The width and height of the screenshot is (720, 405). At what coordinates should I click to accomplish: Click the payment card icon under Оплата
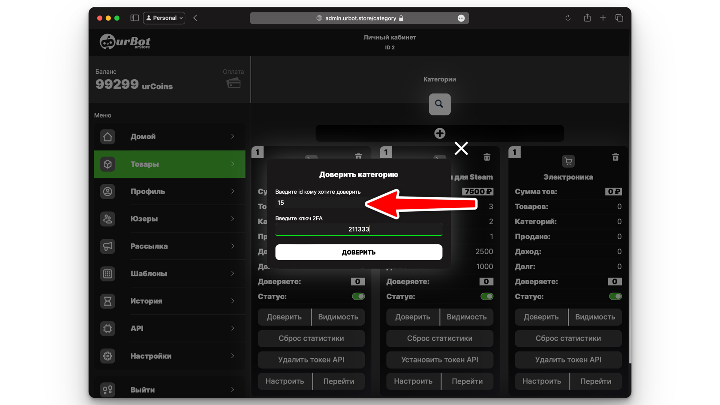point(234,83)
